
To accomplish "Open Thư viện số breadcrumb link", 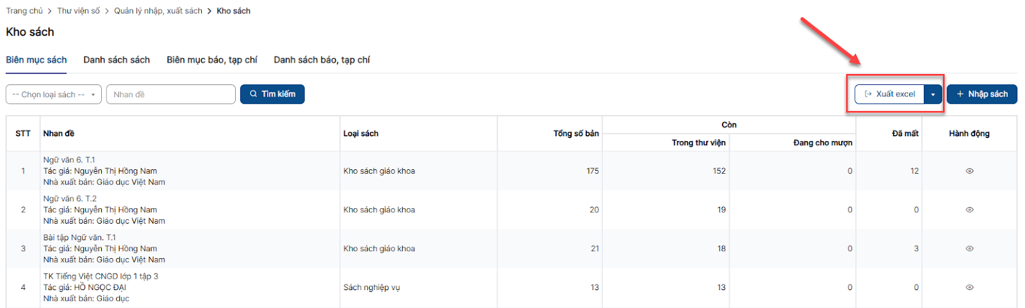I will point(79,11).
